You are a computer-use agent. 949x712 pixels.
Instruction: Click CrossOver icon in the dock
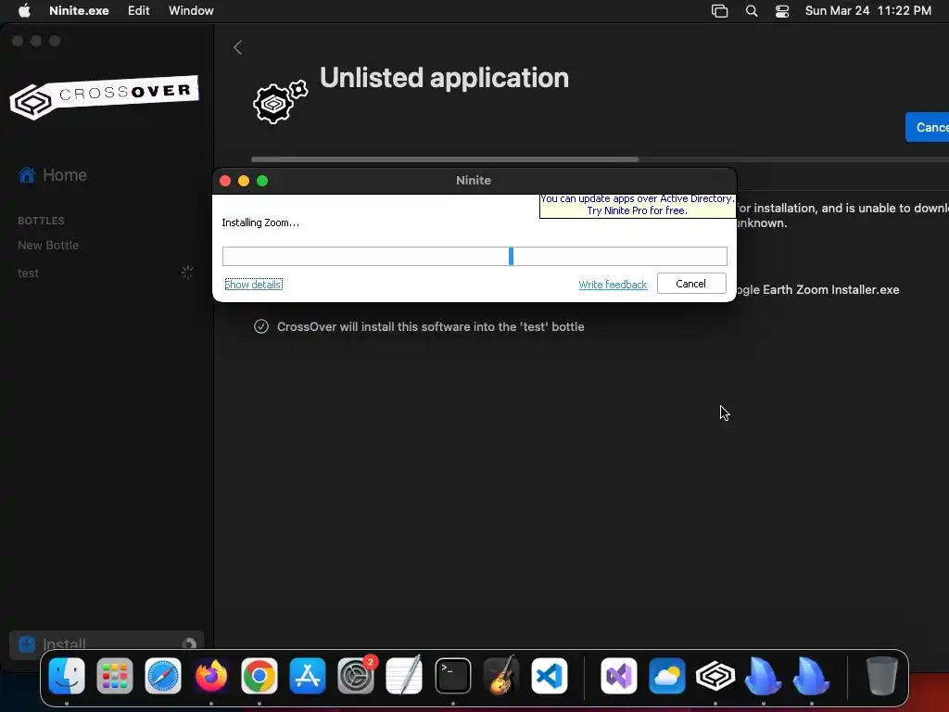click(715, 676)
